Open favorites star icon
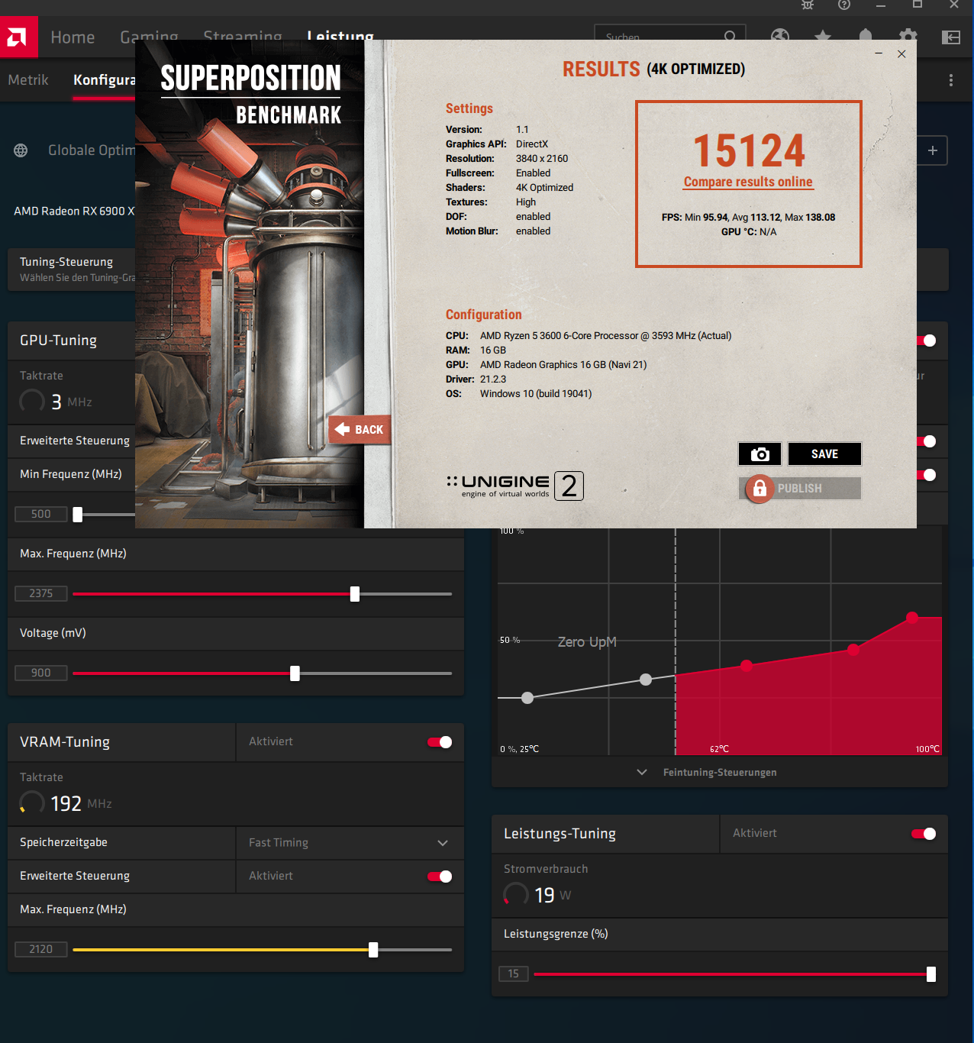Screen dimensions: 974x1043 (x=823, y=36)
